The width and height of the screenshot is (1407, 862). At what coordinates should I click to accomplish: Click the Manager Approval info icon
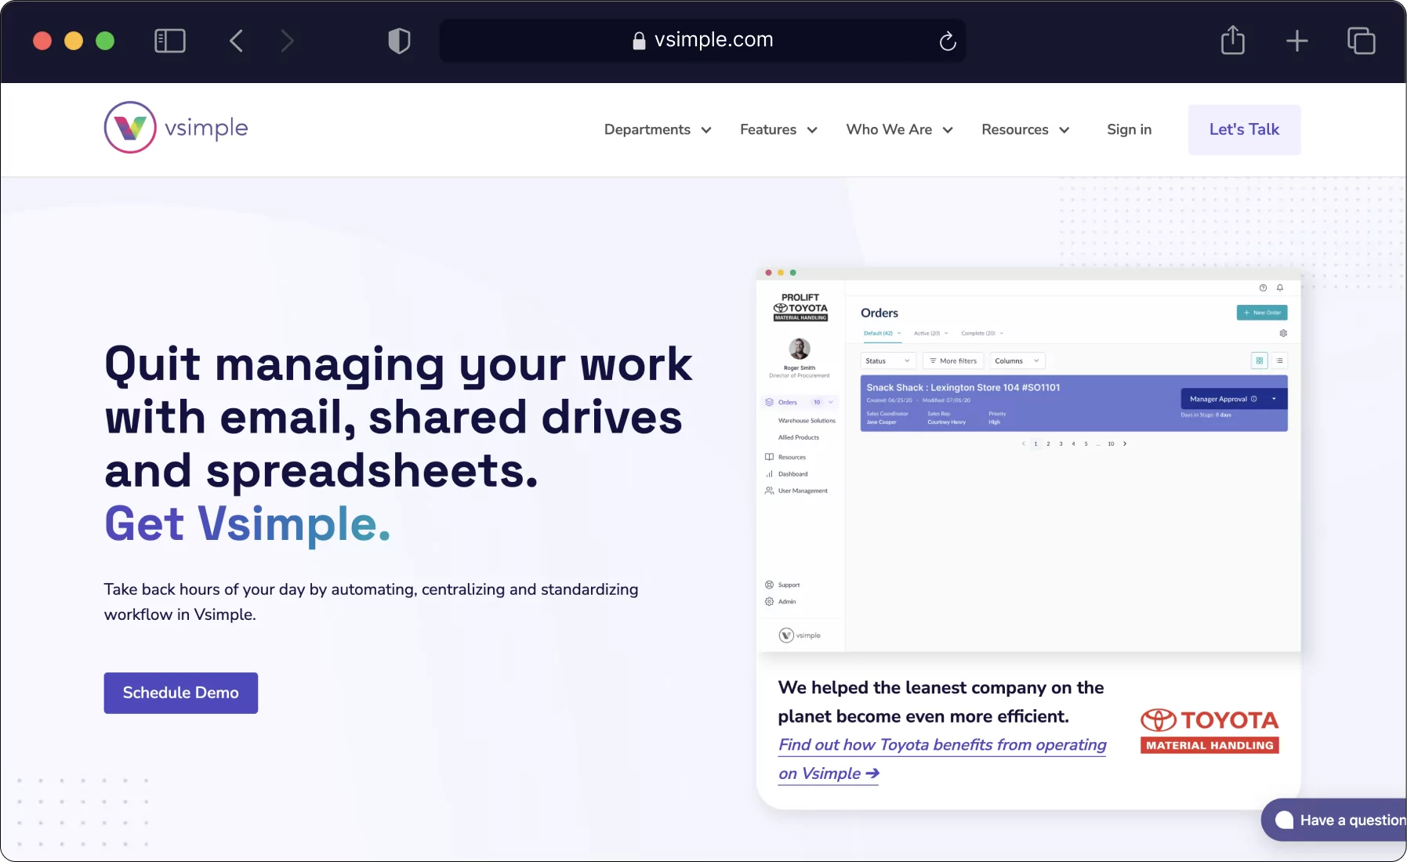(1254, 400)
